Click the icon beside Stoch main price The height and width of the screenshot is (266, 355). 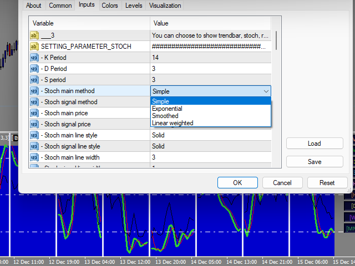34,113
